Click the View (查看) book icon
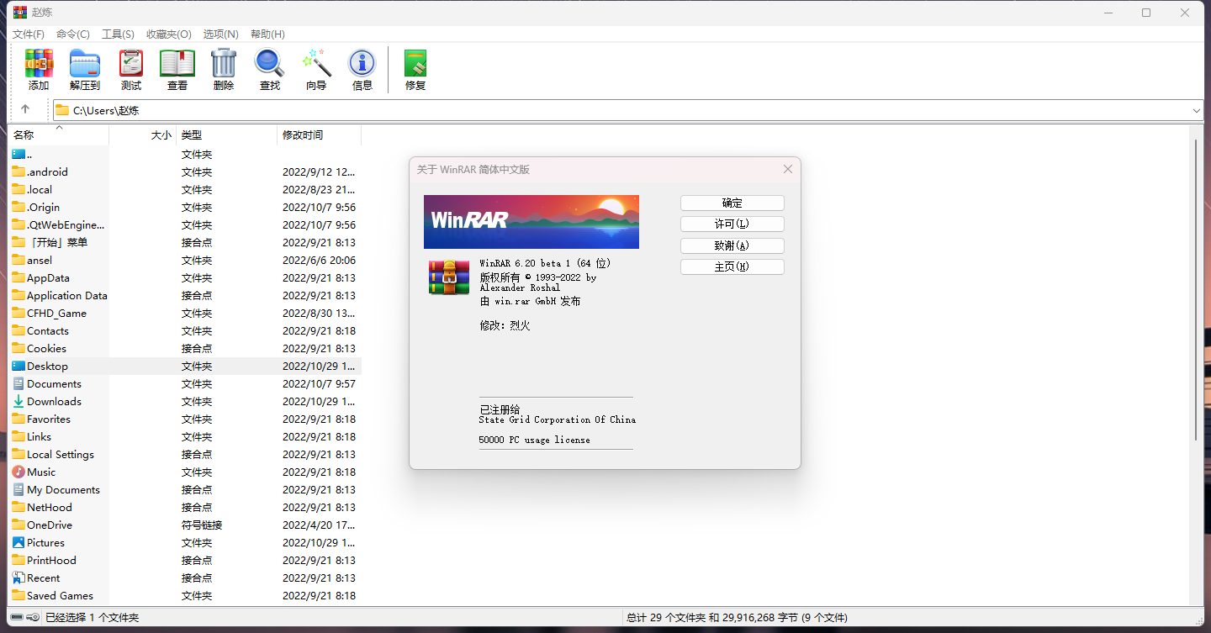Image resolution: width=1211 pixels, height=633 pixels. 177,63
